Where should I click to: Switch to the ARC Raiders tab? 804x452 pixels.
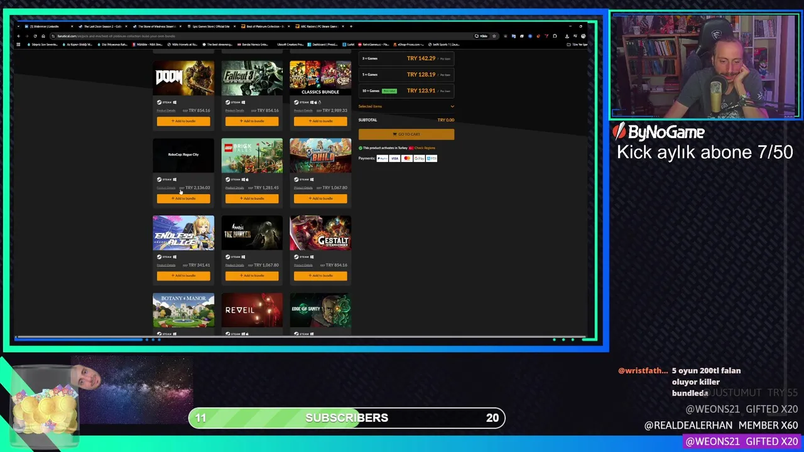tap(320, 26)
